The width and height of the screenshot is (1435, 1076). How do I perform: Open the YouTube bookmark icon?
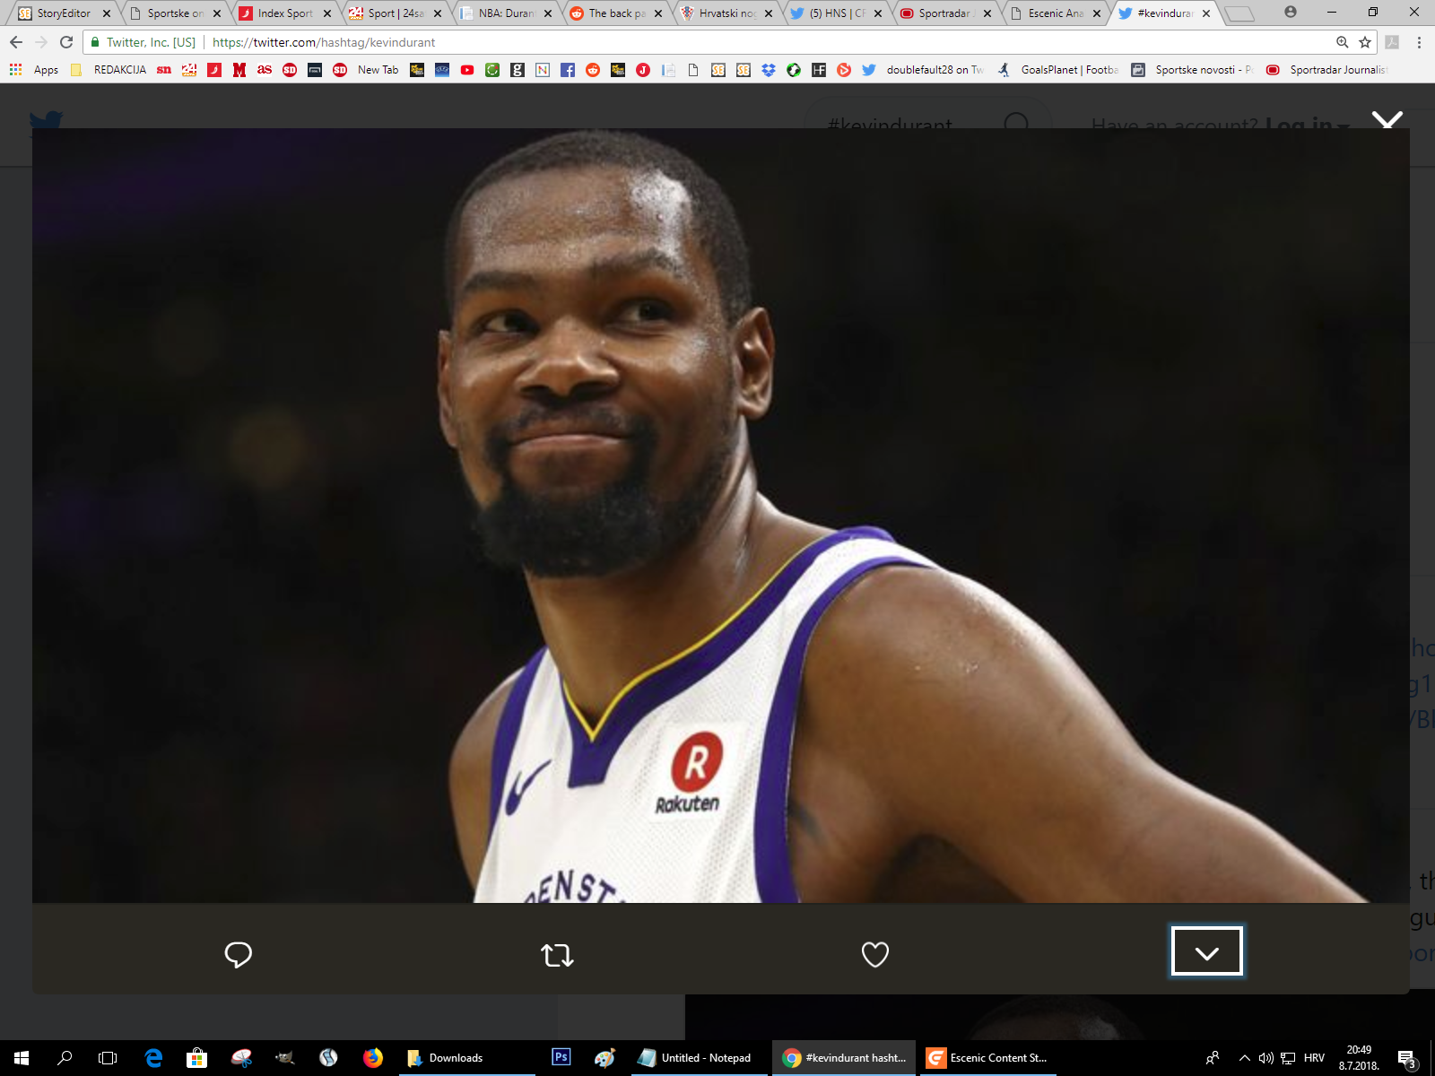tap(466, 69)
